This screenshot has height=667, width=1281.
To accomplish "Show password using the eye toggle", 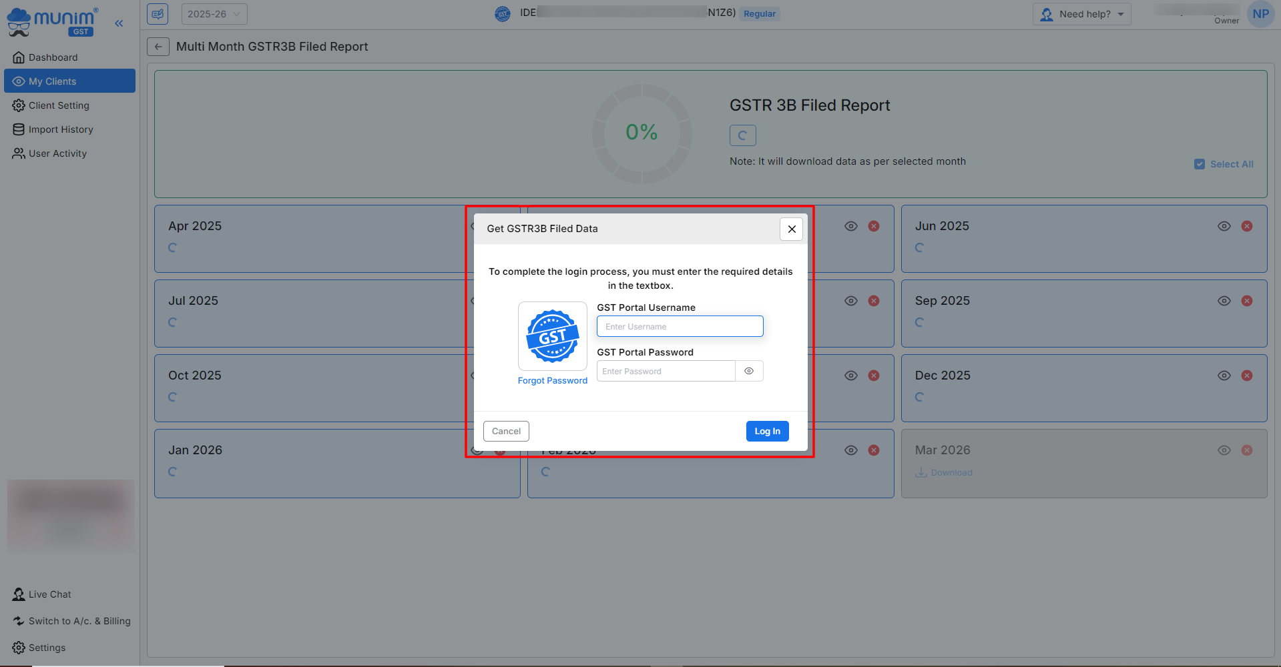I will (x=749, y=371).
